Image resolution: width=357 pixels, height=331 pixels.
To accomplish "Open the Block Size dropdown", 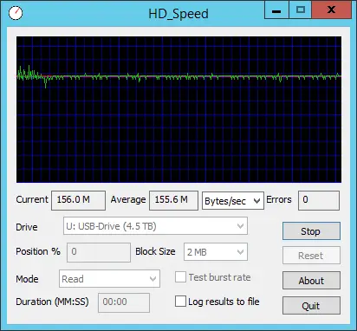I will tap(216, 252).
